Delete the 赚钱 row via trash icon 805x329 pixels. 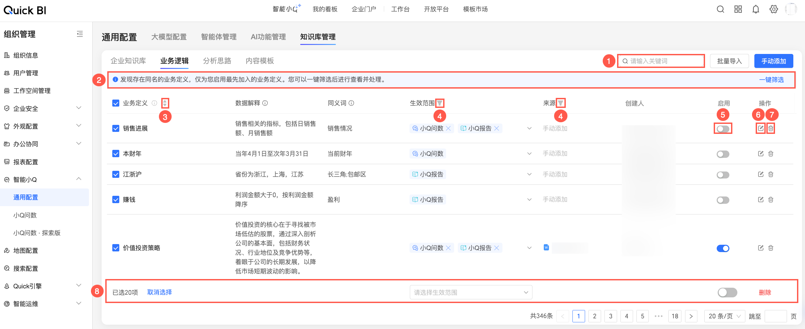coord(771,199)
